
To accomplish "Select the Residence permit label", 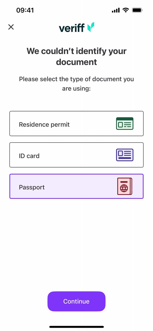I will tap(44, 125).
